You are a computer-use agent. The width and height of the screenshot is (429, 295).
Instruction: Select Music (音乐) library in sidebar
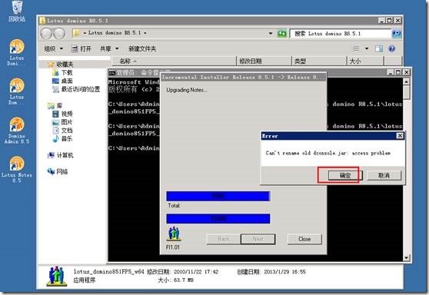point(62,138)
